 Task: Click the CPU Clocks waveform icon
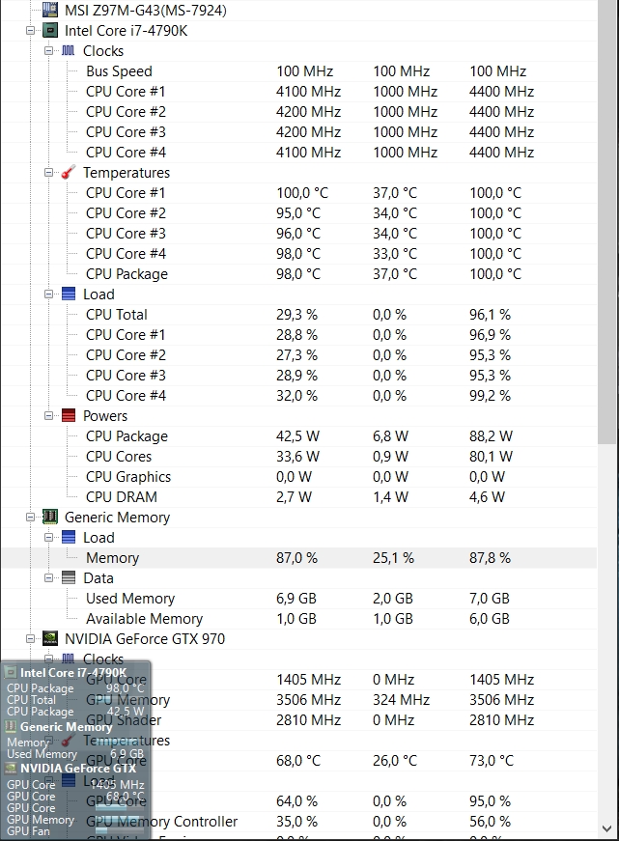pos(69,51)
